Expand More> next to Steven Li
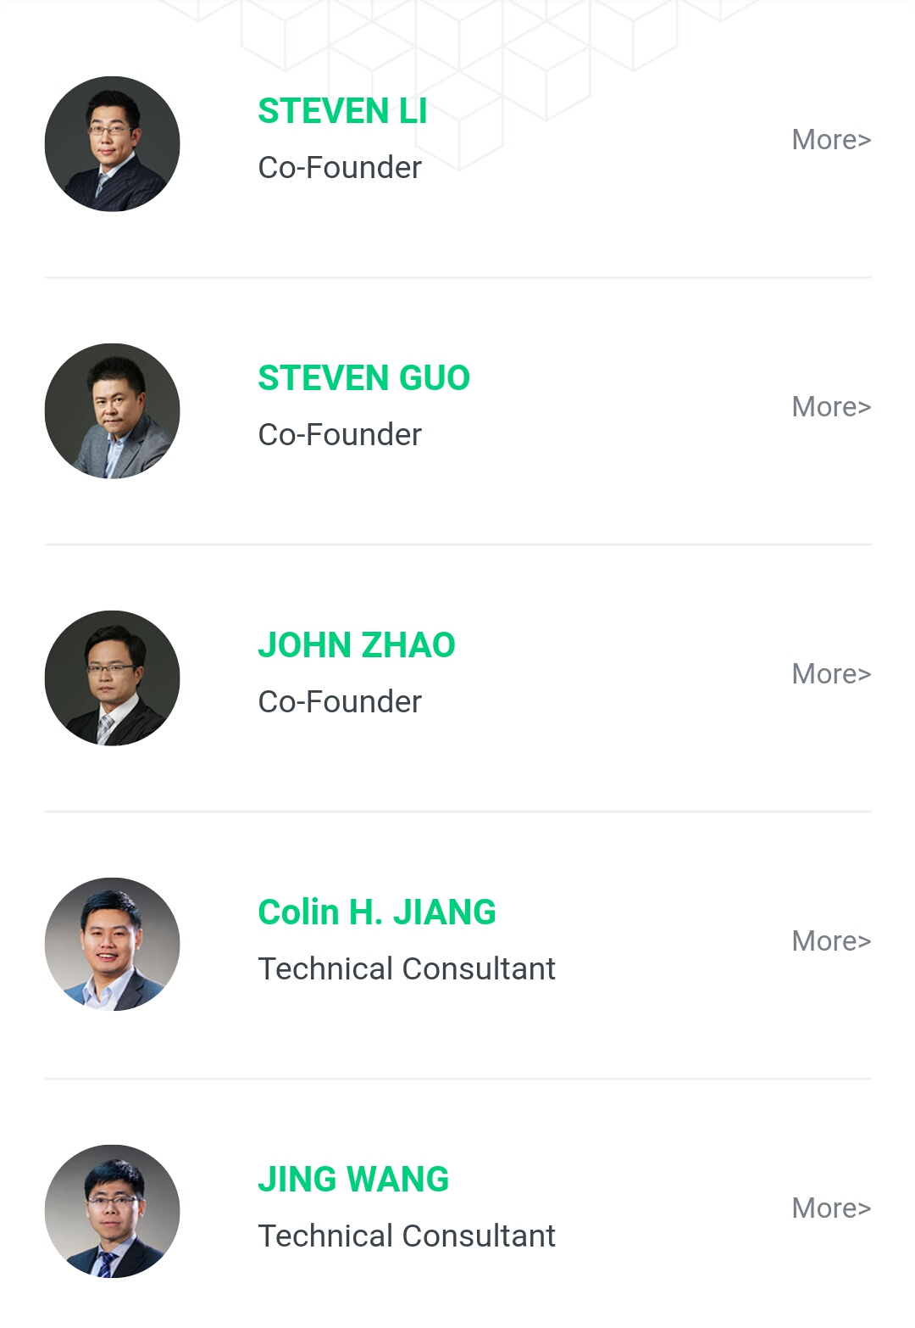This screenshot has height=1328, width=915. tap(831, 140)
